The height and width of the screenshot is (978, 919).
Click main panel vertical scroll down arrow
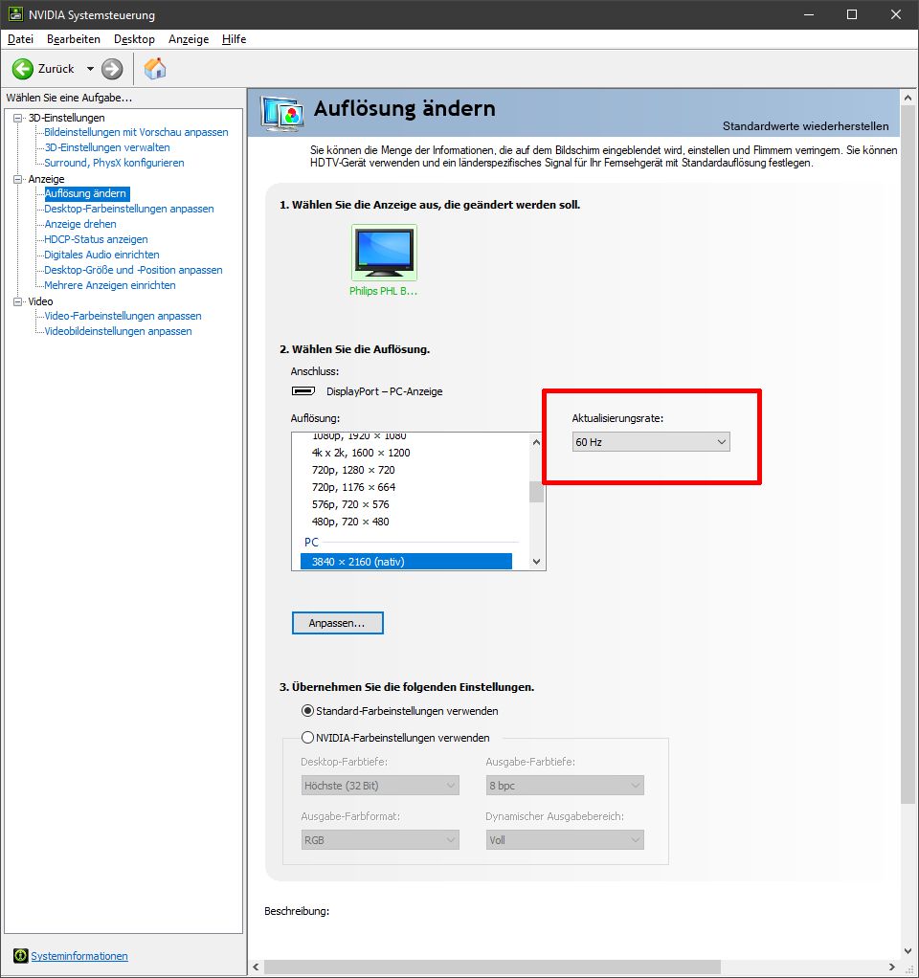[x=908, y=951]
